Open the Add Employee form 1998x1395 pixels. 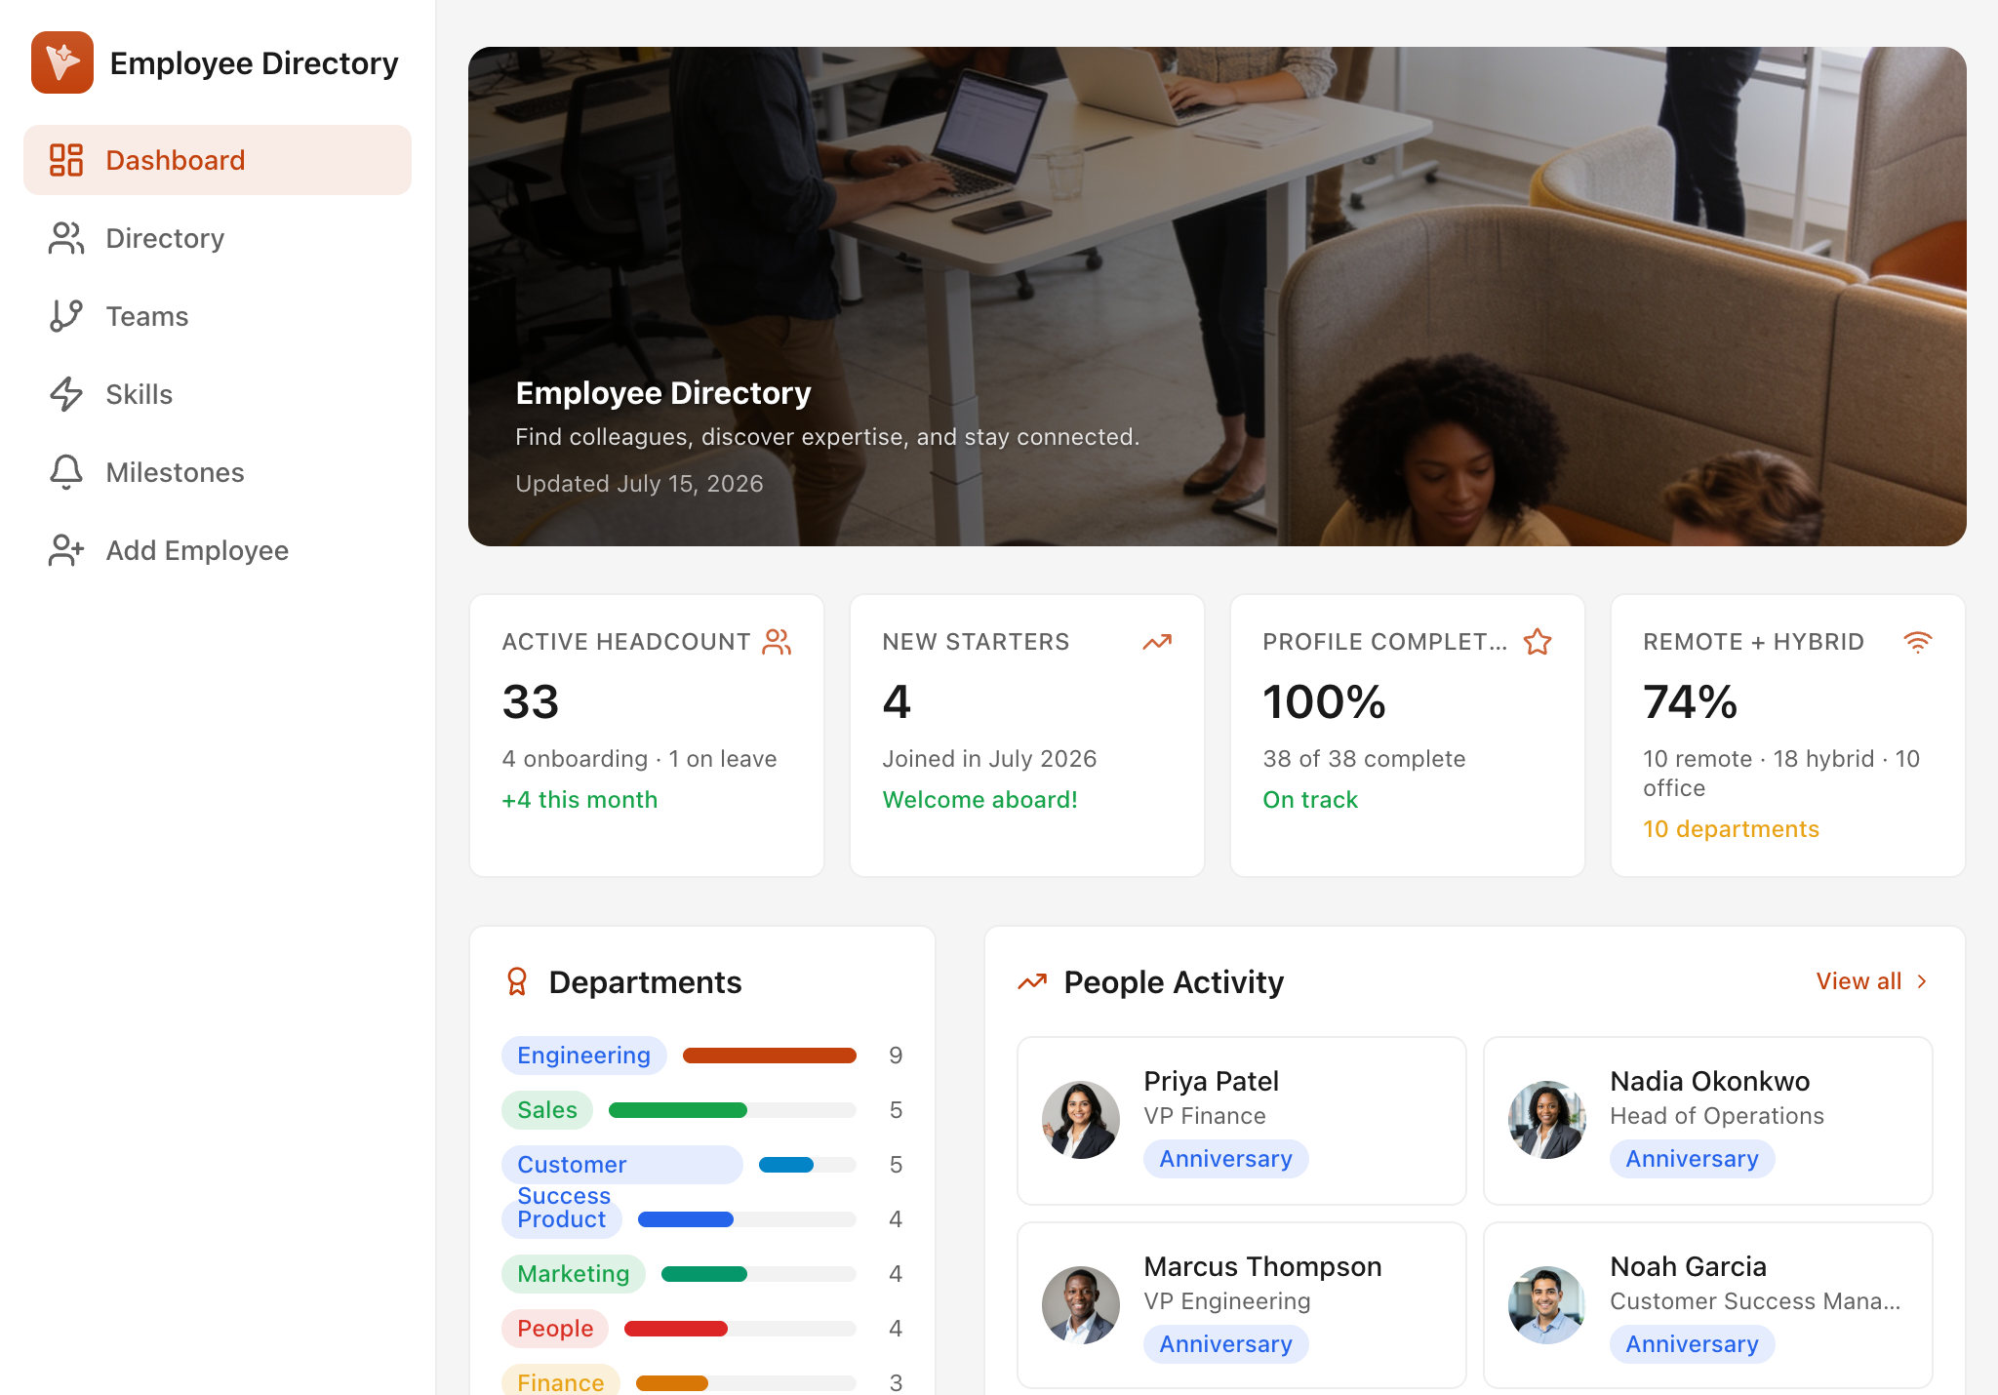click(218, 550)
